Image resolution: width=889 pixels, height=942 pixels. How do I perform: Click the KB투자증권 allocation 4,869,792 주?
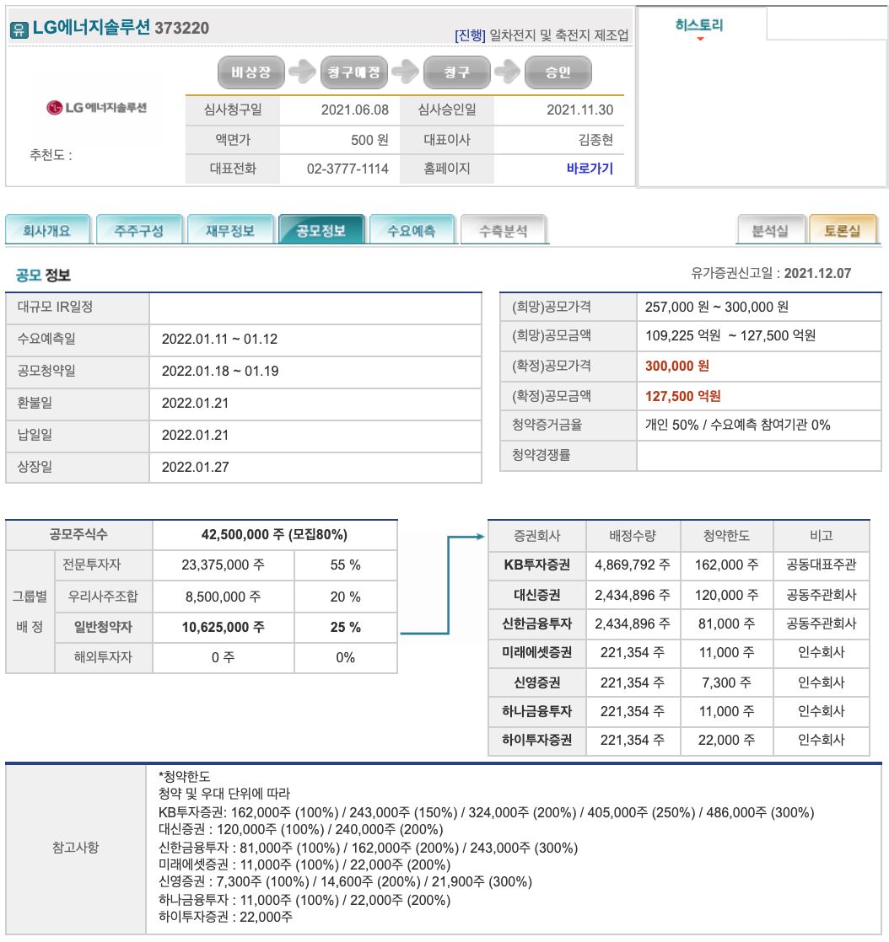(633, 565)
